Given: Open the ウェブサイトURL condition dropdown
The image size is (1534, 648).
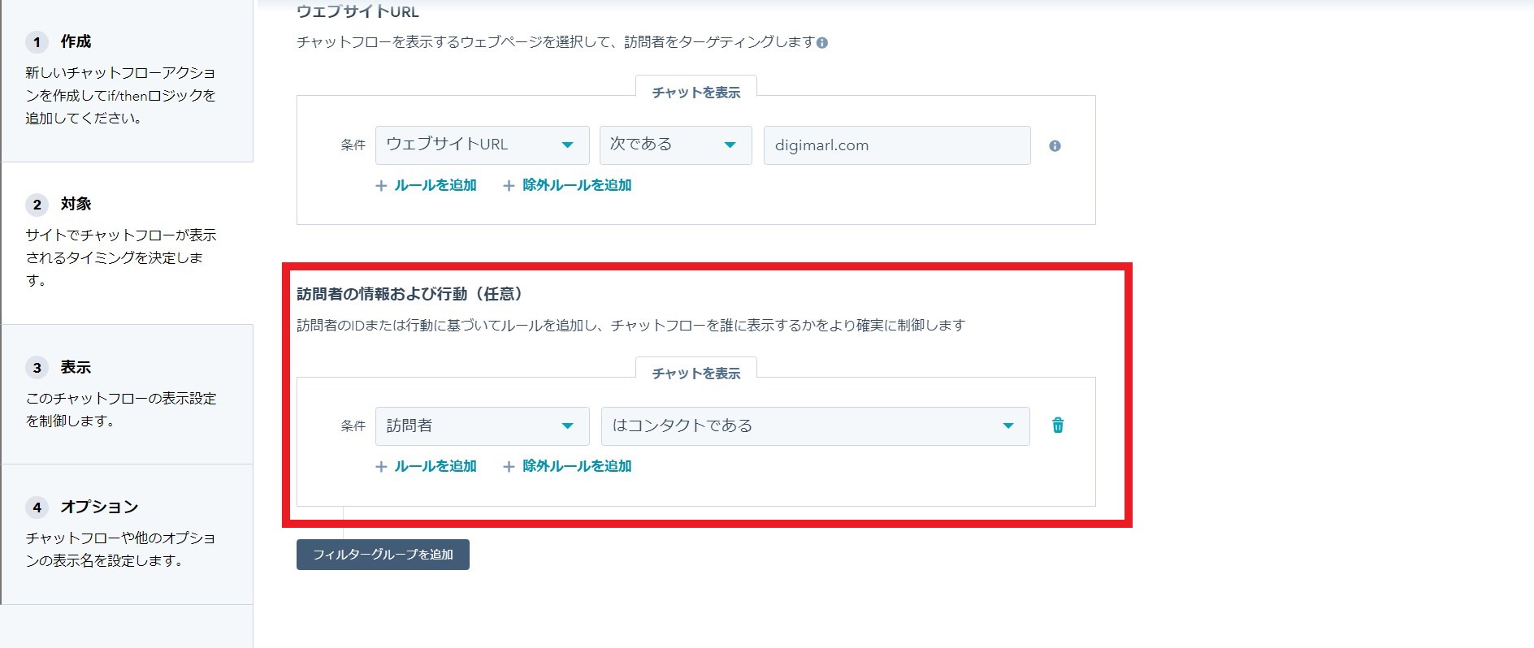Looking at the screenshot, I should tap(482, 145).
